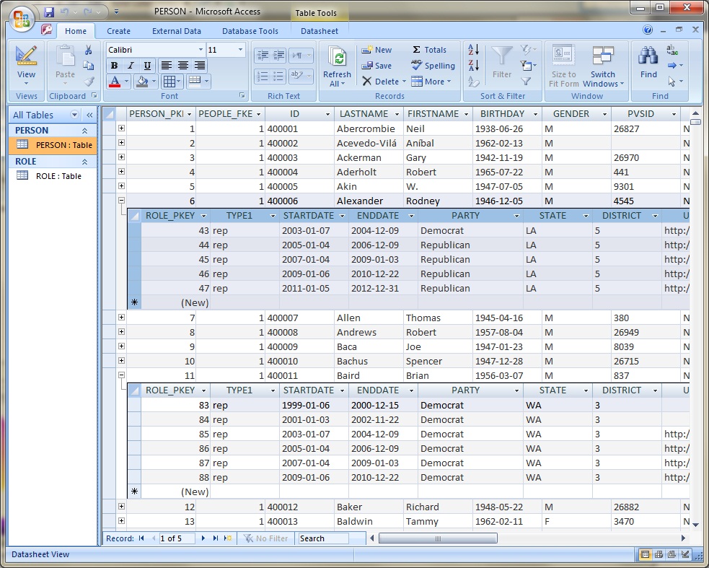Switch to the Create tab
709x568 pixels.
(x=118, y=31)
